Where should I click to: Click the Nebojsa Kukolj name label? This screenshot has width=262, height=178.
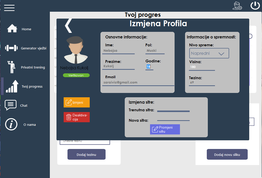click(74, 68)
